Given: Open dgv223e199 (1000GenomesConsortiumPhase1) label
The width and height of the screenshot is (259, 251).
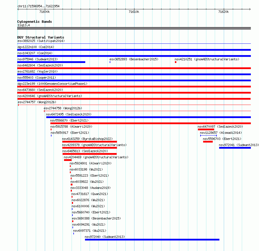Looking at the screenshot, I should pyautogui.click(x=52, y=84).
